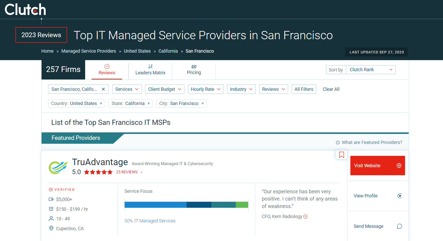Open View Profile for TruAdvantage
This screenshot has height=241, width=443.
[x=378, y=196]
